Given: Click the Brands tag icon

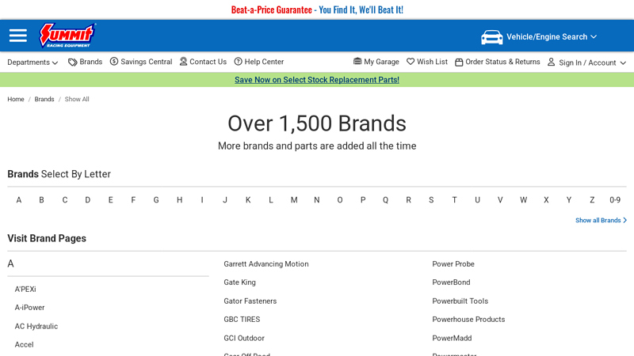Looking at the screenshot, I should click(73, 62).
